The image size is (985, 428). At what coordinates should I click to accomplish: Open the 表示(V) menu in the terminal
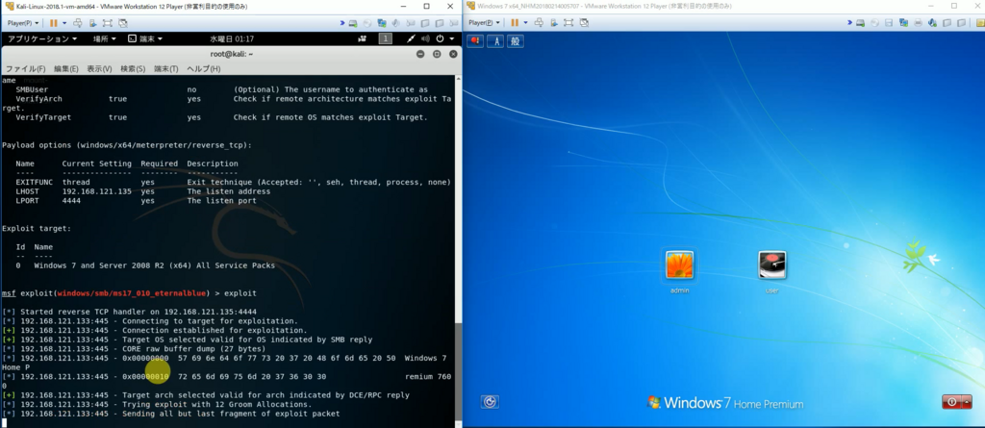pos(99,68)
